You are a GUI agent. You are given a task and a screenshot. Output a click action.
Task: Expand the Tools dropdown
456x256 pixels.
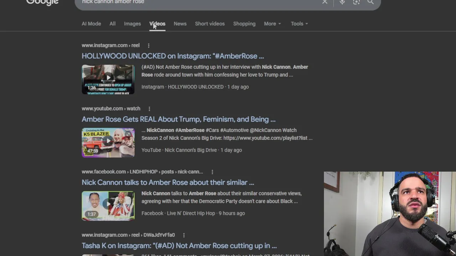coord(299,24)
